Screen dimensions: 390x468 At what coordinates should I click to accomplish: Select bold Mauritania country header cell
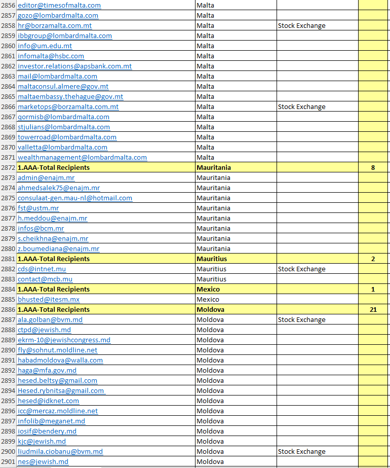tap(236, 168)
